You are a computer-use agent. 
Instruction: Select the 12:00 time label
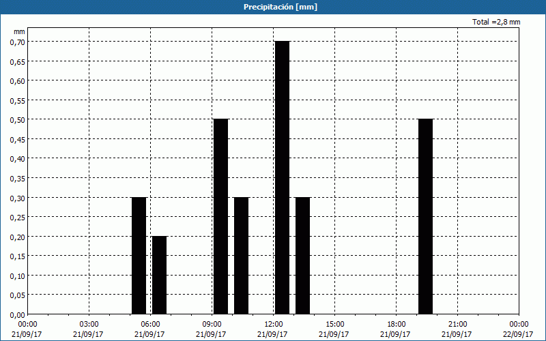click(x=274, y=325)
